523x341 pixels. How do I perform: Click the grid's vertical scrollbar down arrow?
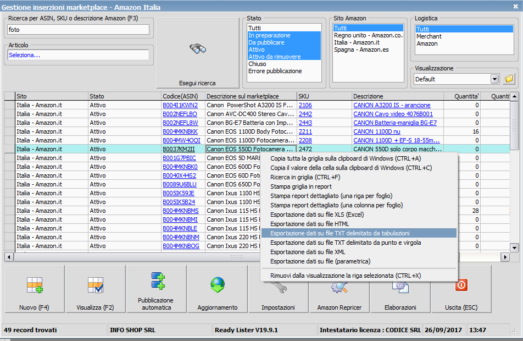click(x=514, y=248)
